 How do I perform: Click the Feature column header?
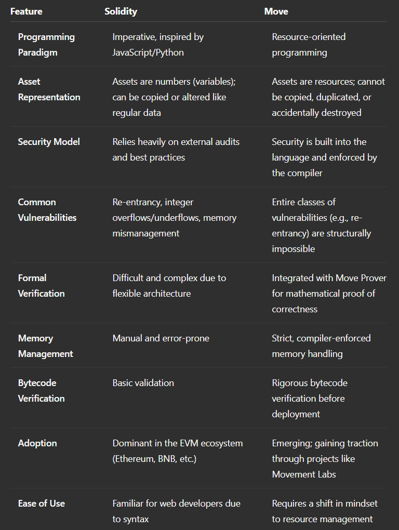[26, 11]
